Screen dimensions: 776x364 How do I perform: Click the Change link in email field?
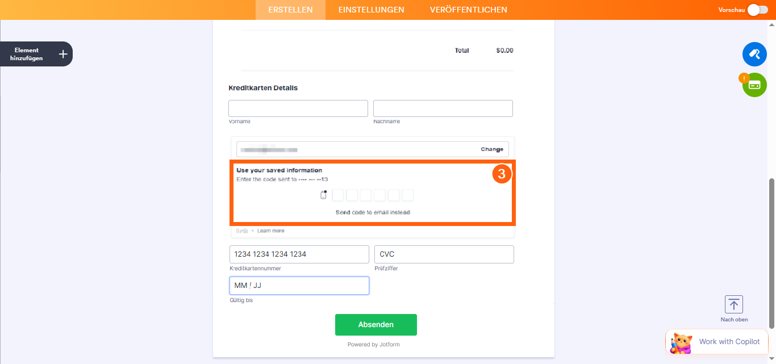[492, 149]
